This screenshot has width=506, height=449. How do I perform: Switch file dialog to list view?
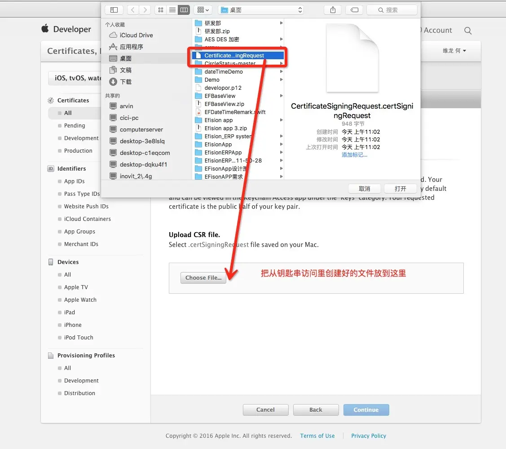click(x=172, y=10)
